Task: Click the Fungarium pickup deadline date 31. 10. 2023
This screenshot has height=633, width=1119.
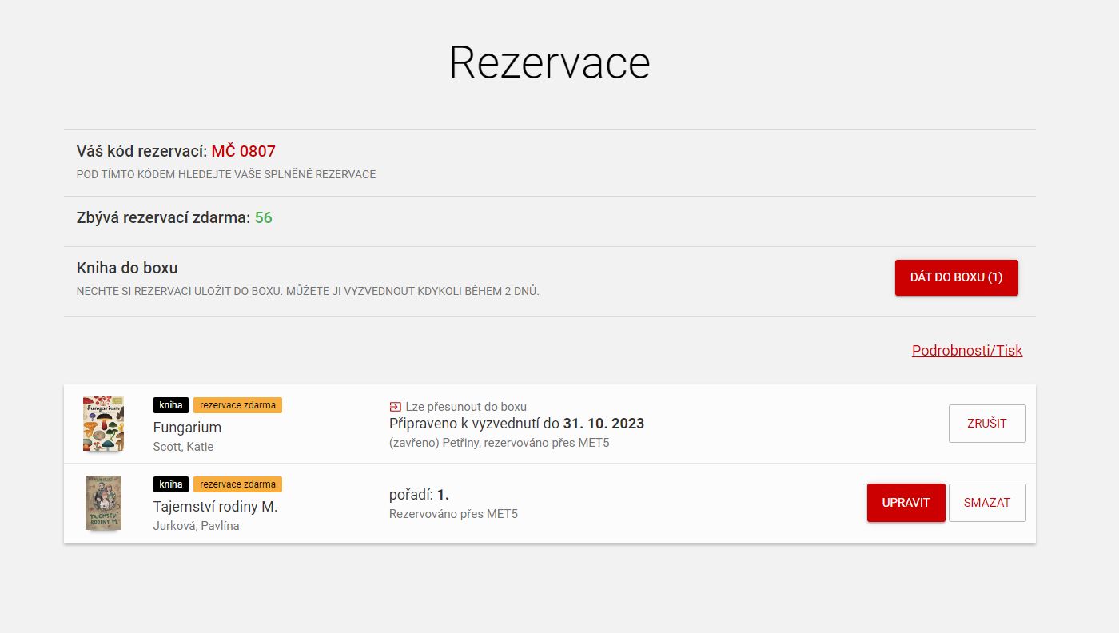Action: pyautogui.click(x=603, y=424)
